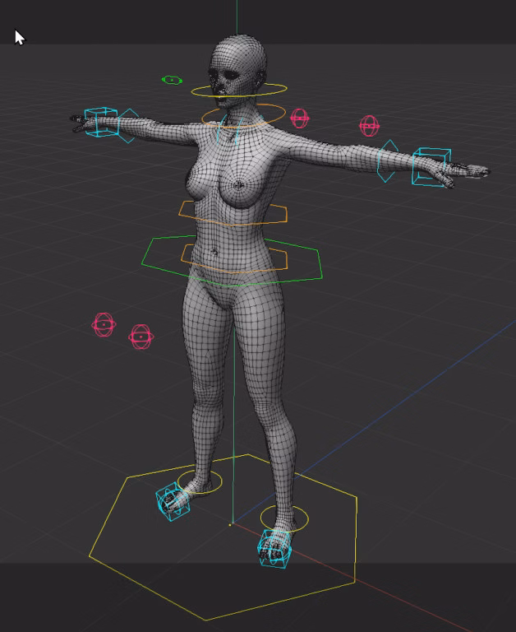Select the small green eye target control beside head

(172, 80)
